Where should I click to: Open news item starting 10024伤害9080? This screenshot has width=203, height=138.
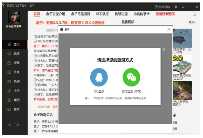point(46,41)
